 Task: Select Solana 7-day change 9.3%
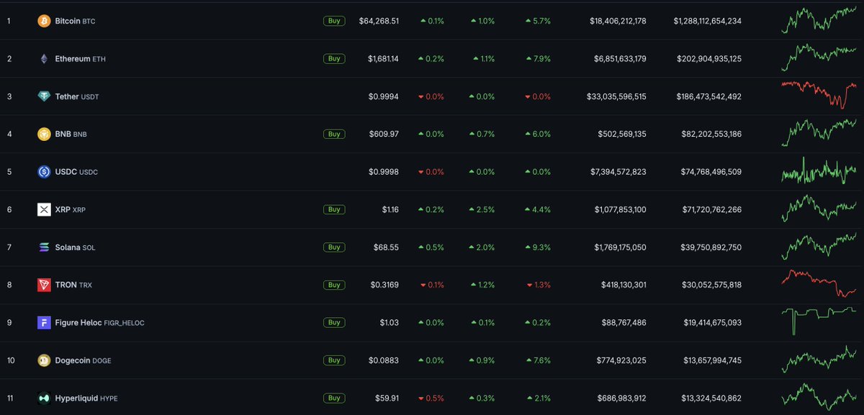click(538, 247)
